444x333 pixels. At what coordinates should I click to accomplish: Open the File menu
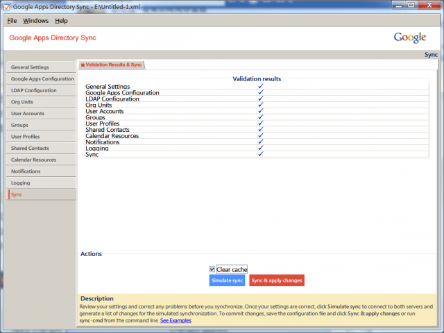click(x=12, y=21)
